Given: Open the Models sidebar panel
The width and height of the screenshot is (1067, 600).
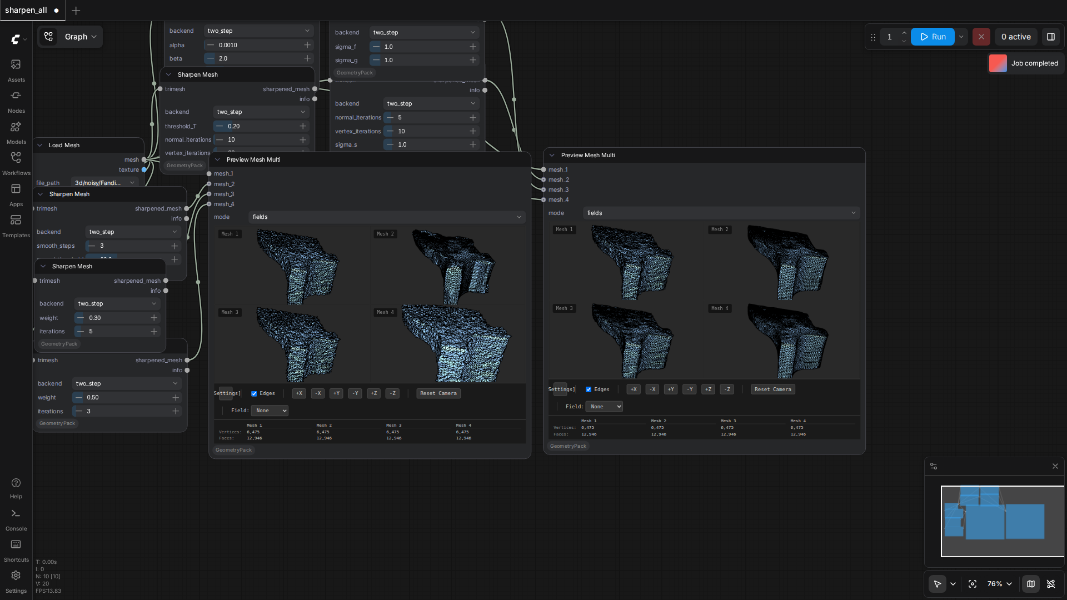Looking at the screenshot, I should coord(16,133).
